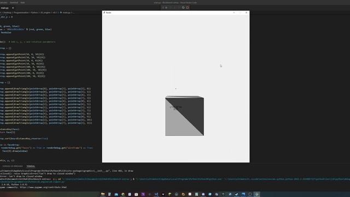The image size is (350, 197).
Task: Click the rendered cube in the Render window
Action: point(185,115)
